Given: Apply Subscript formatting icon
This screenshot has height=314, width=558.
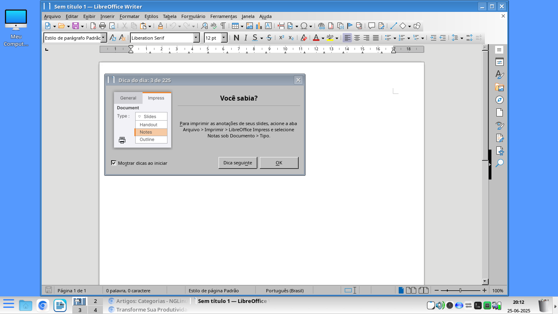Looking at the screenshot, I should [x=291, y=38].
